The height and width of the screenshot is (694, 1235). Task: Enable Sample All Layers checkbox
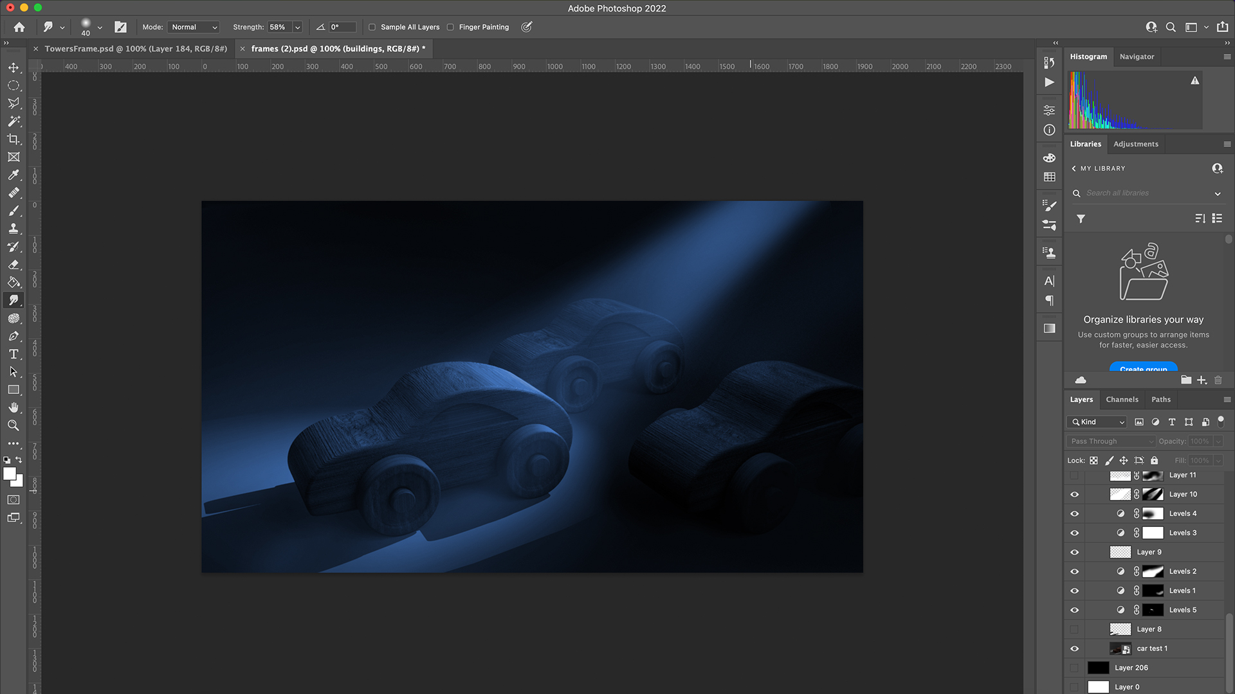(x=372, y=27)
